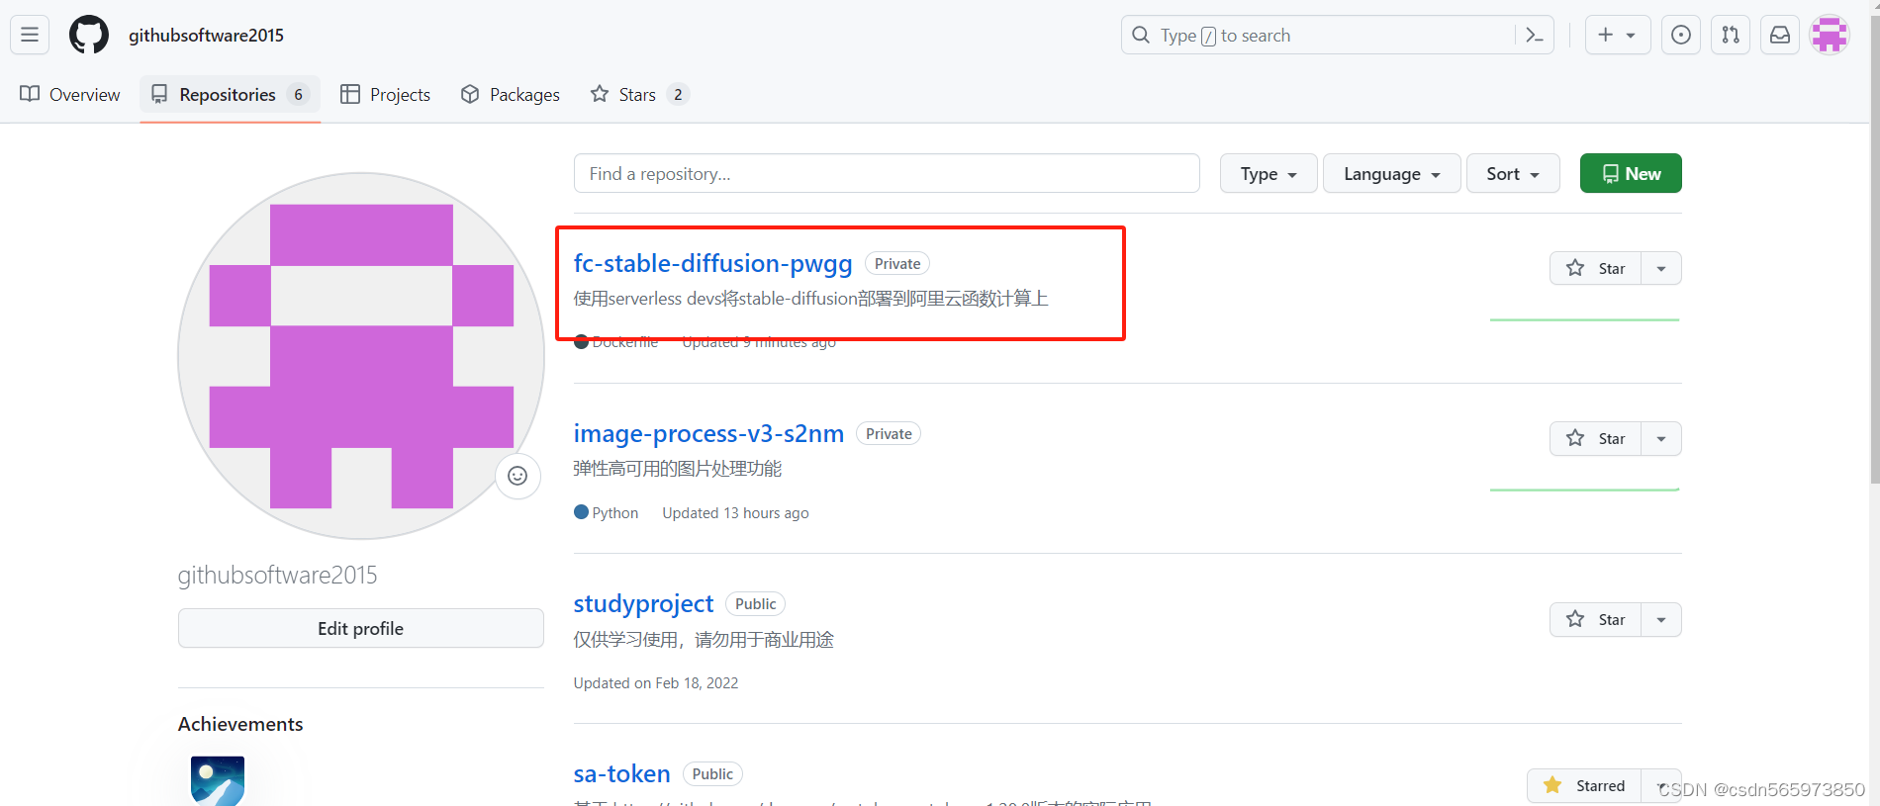
Task: Click the Public badge on sa-token
Action: click(712, 773)
